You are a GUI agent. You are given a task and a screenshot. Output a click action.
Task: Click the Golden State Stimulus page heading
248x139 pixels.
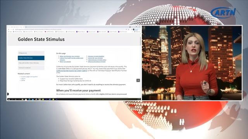[x=41, y=39]
